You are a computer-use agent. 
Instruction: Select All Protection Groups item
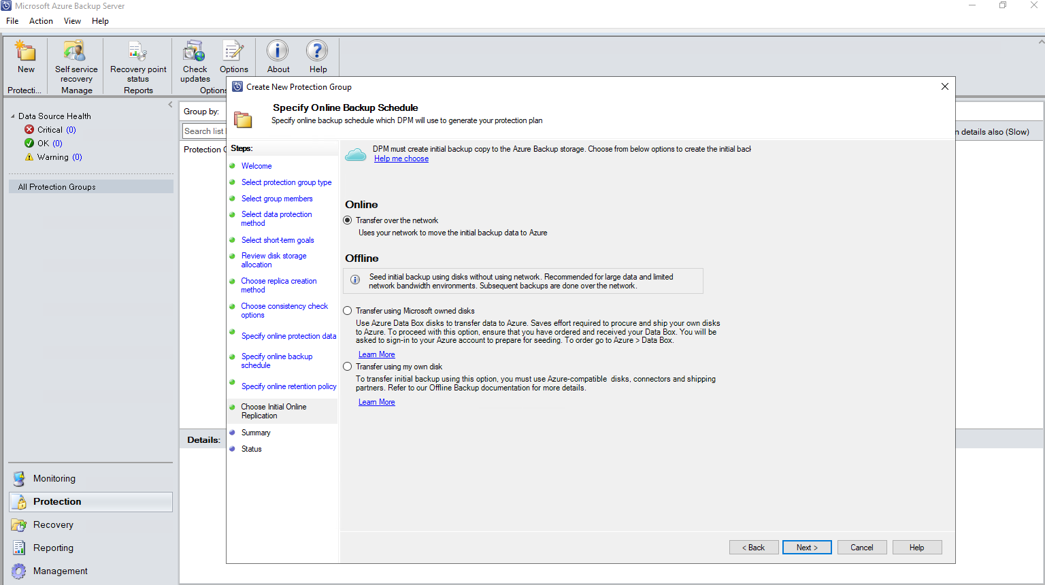[x=90, y=186]
